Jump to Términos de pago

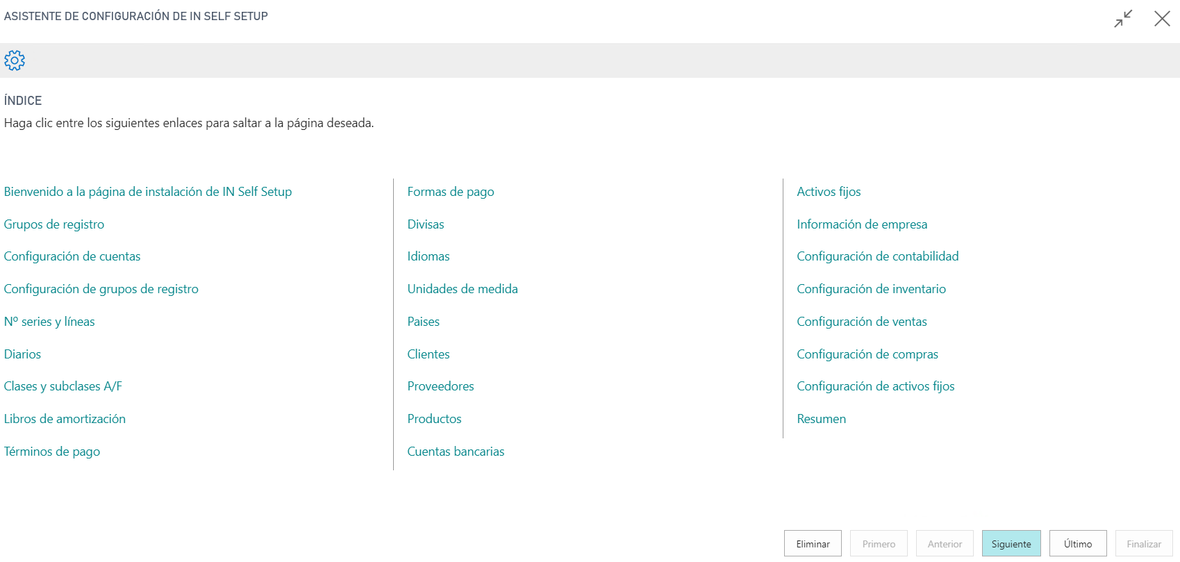[x=52, y=452]
